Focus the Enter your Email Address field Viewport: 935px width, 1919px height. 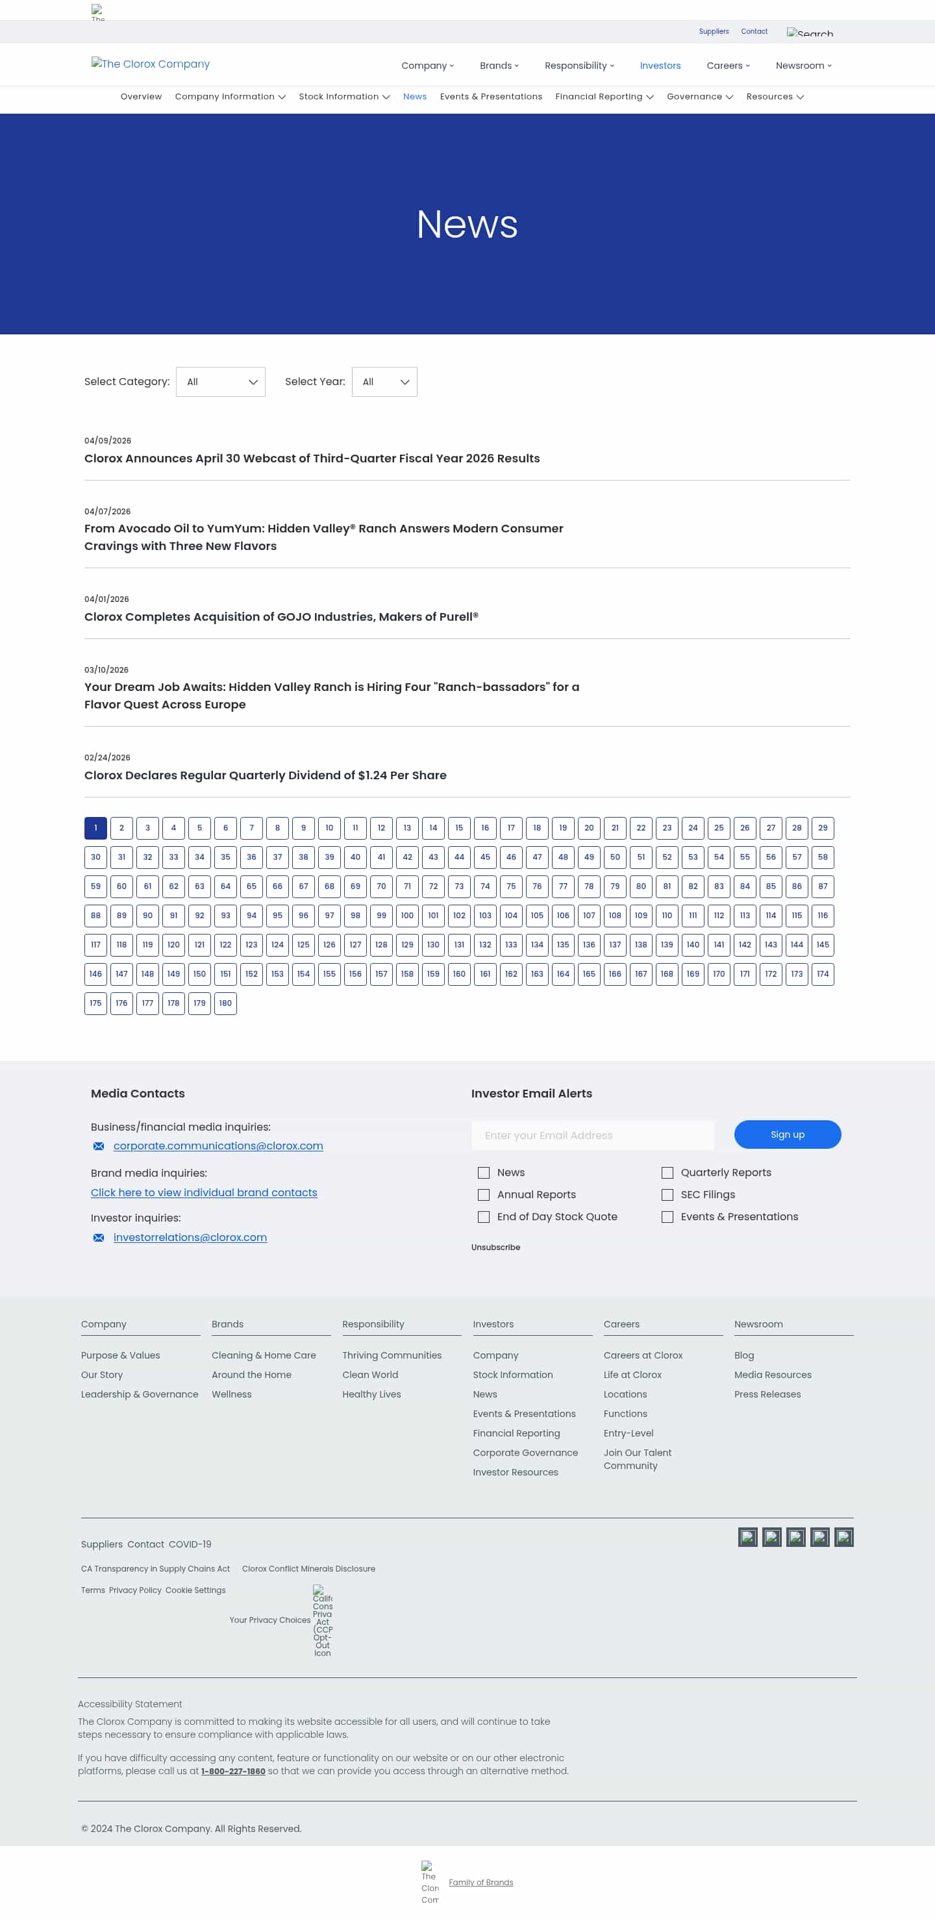[592, 1135]
